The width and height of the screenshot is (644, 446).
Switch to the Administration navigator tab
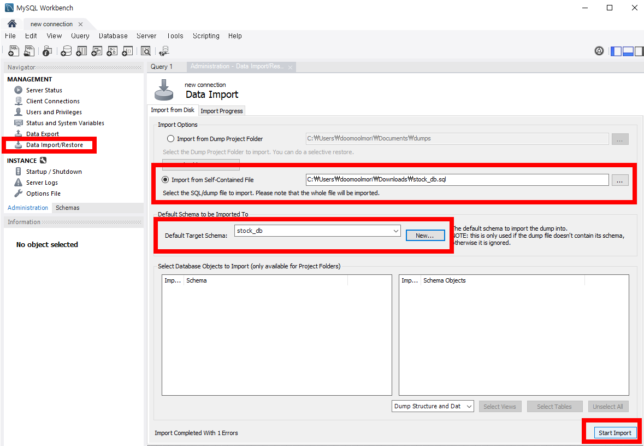click(x=28, y=208)
